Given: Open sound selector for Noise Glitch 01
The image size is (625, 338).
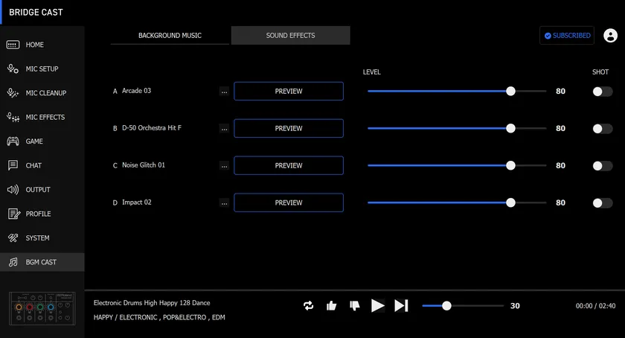Looking at the screenshot, I should click(x=224, y=166).
